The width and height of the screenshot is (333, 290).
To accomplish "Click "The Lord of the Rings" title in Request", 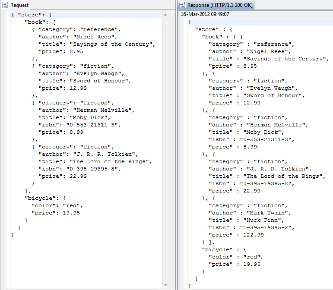I will click(x=95, y=162).
